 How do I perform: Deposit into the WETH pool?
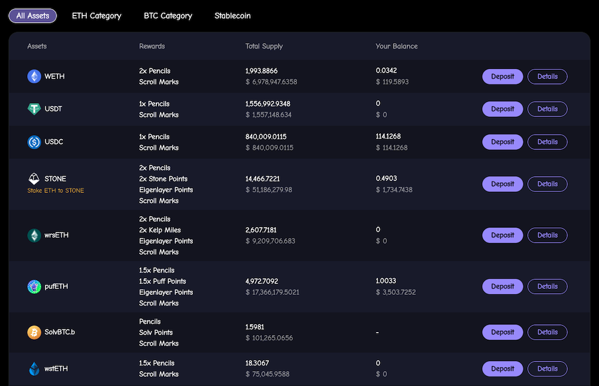tap(503, 76)
